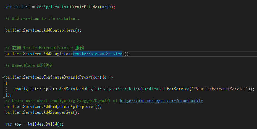Click the 'var app' declaration

(13, 124)
